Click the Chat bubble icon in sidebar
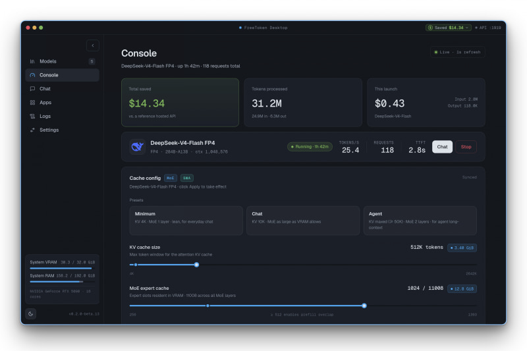 click(32, 89)
